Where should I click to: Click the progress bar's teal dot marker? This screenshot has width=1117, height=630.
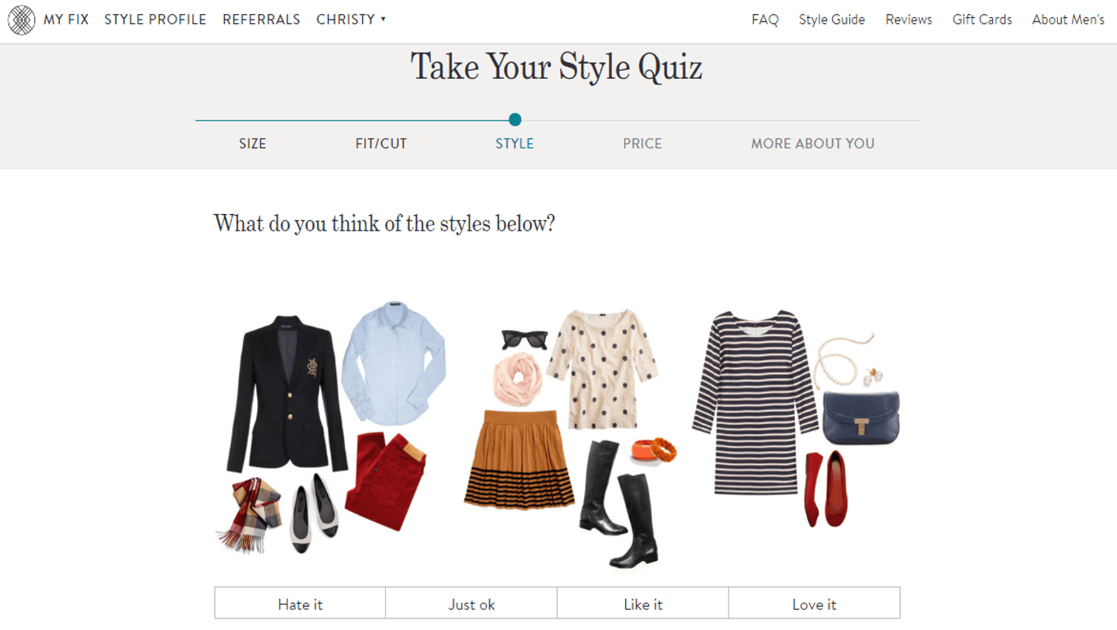click(x=515, y=120)
